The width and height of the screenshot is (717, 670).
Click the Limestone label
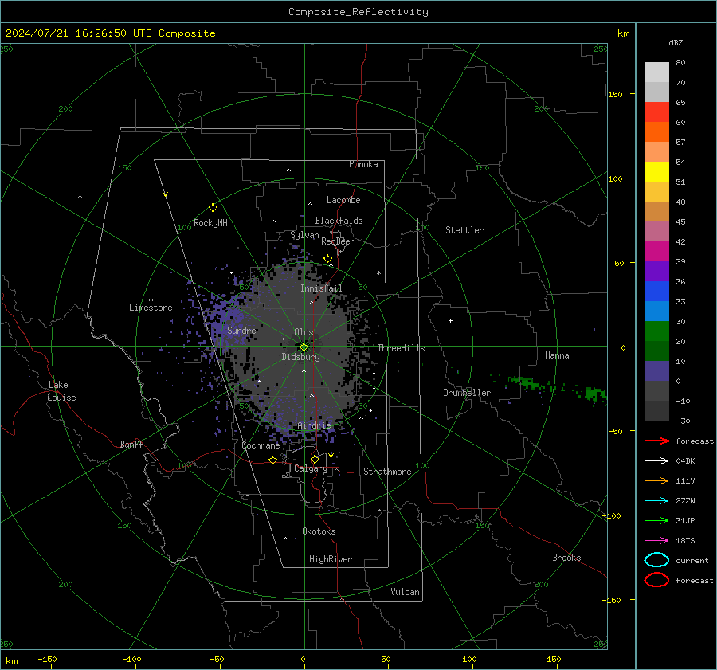pyautogui.click(x=151, y=308)
